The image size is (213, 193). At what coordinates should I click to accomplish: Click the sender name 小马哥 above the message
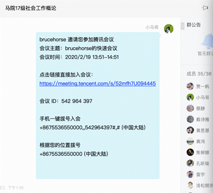[x=152, y=27]
